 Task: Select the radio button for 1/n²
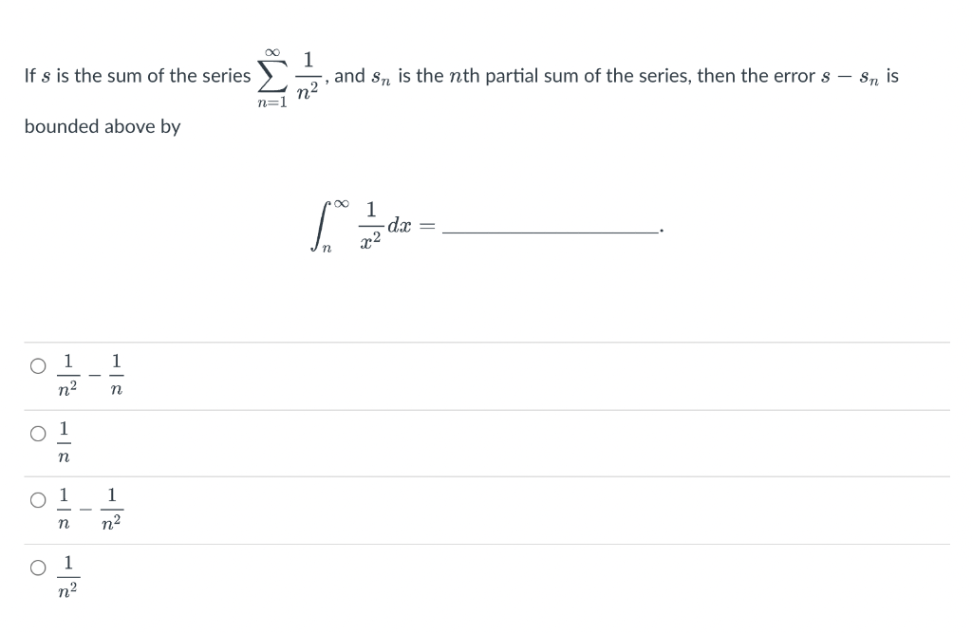(x=38, y=568)
